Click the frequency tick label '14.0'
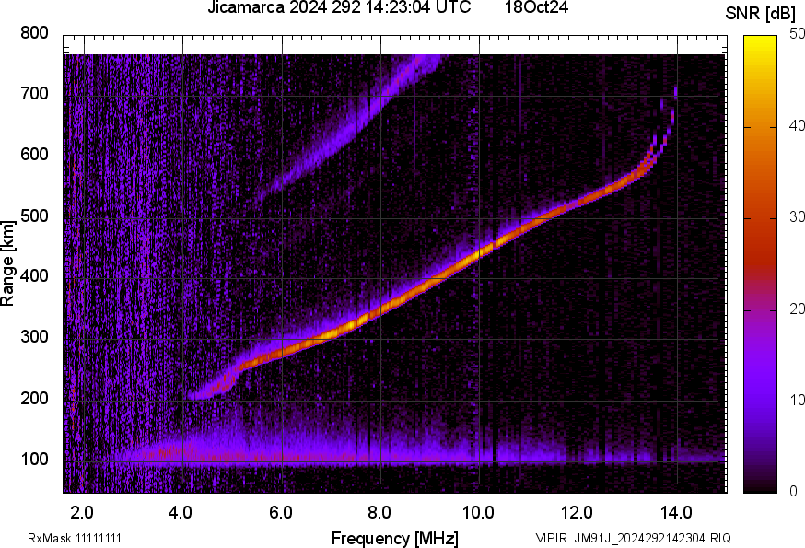Image resolution: width=805 pixels, height=548 pixels. 675,512
